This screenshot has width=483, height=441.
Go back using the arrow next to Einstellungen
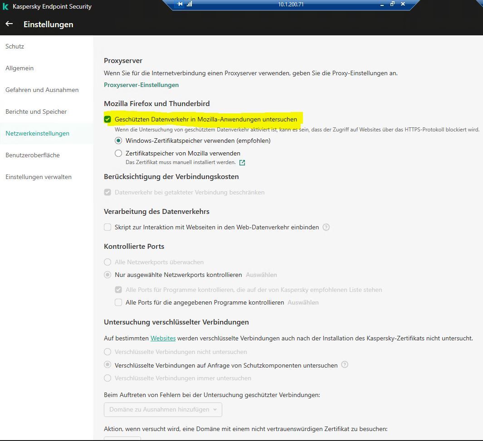9,24
